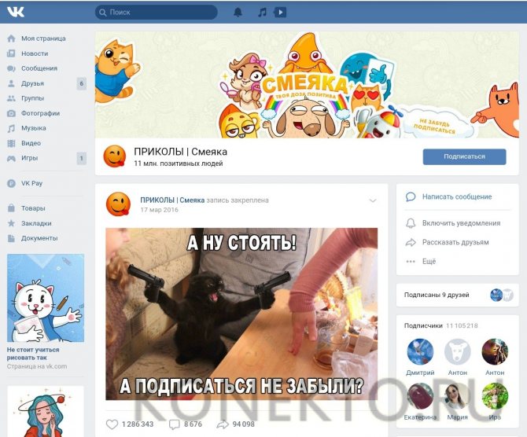Expand the Ещё menu
This screenshot has height=437, width=527.
[x=429, y=261]
